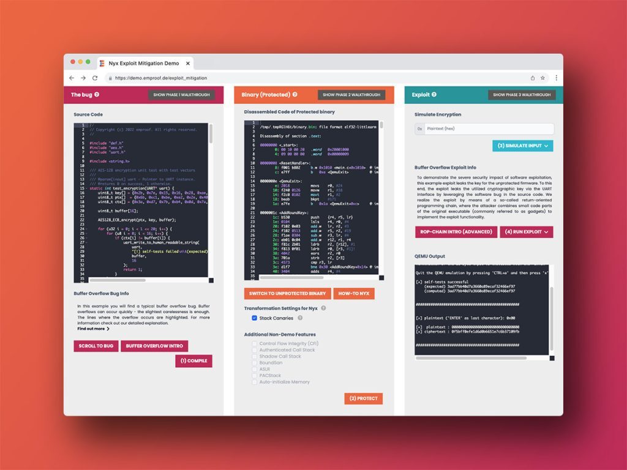Toggle Control Flow Integrity (CFI) checkbox
627x470 pixels.
tap(254, 343)
